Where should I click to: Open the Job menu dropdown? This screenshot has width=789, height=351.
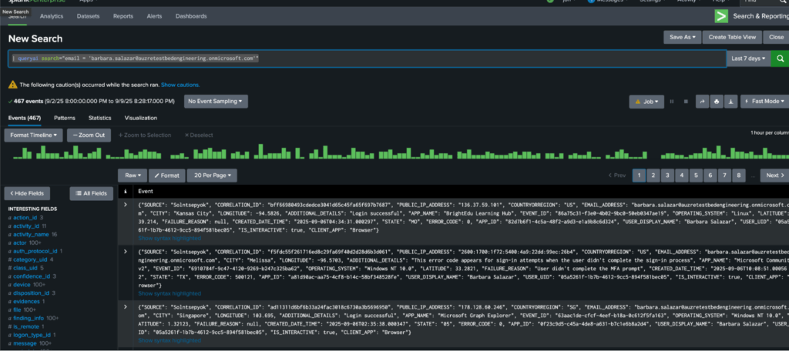646,102
